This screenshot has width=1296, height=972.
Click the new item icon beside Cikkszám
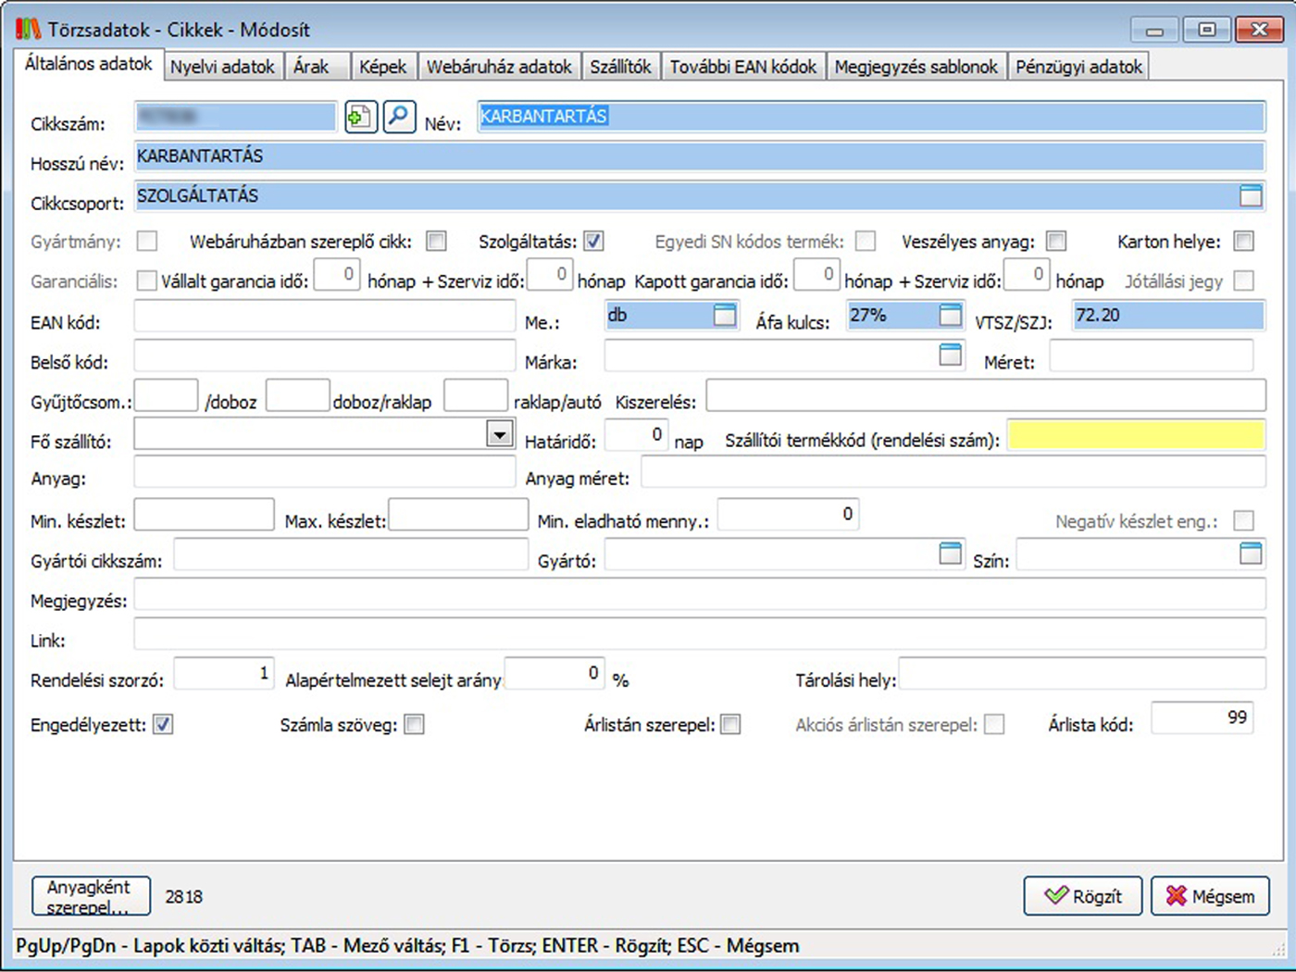[x=360, y=118]
